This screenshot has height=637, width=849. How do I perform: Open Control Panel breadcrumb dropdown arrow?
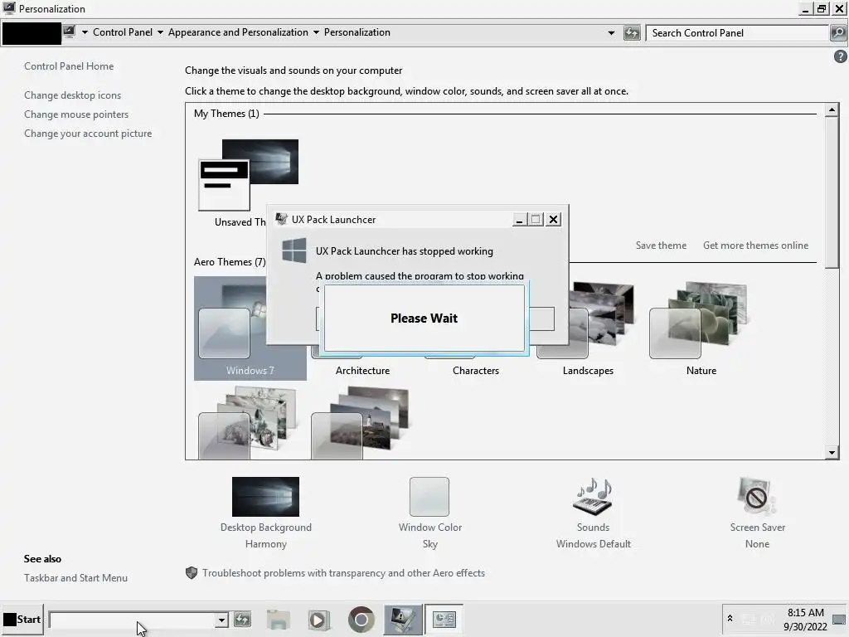[x=160, y=32]
